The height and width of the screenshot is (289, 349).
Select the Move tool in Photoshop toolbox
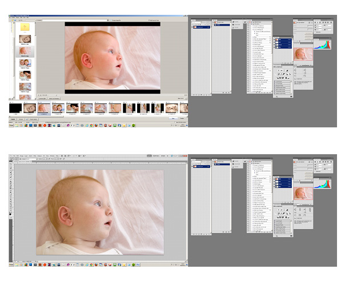click(11, 164)
